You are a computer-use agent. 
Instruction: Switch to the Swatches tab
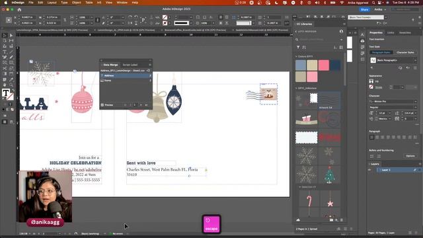pos(405,32)
